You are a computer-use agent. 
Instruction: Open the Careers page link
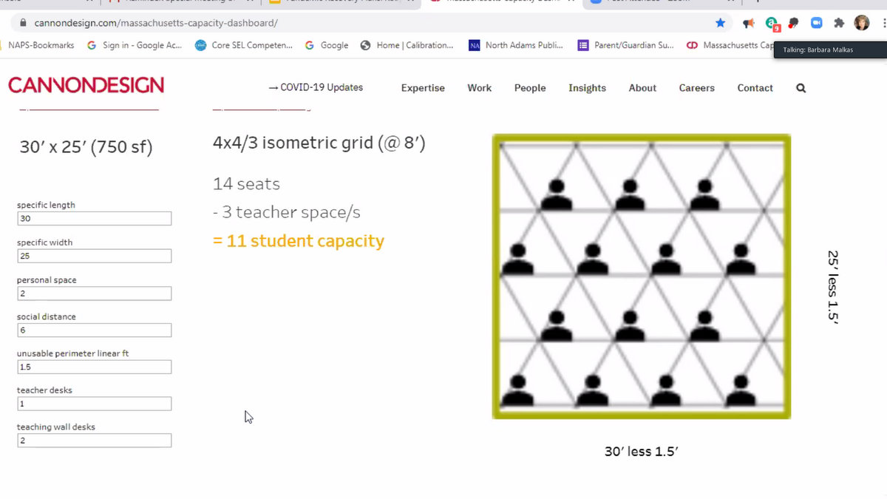point(696,88)
